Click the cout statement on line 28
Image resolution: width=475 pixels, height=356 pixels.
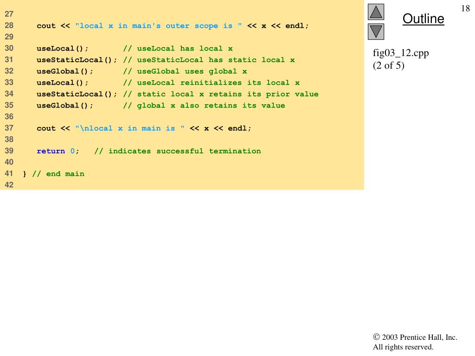(x=173, y=26)
